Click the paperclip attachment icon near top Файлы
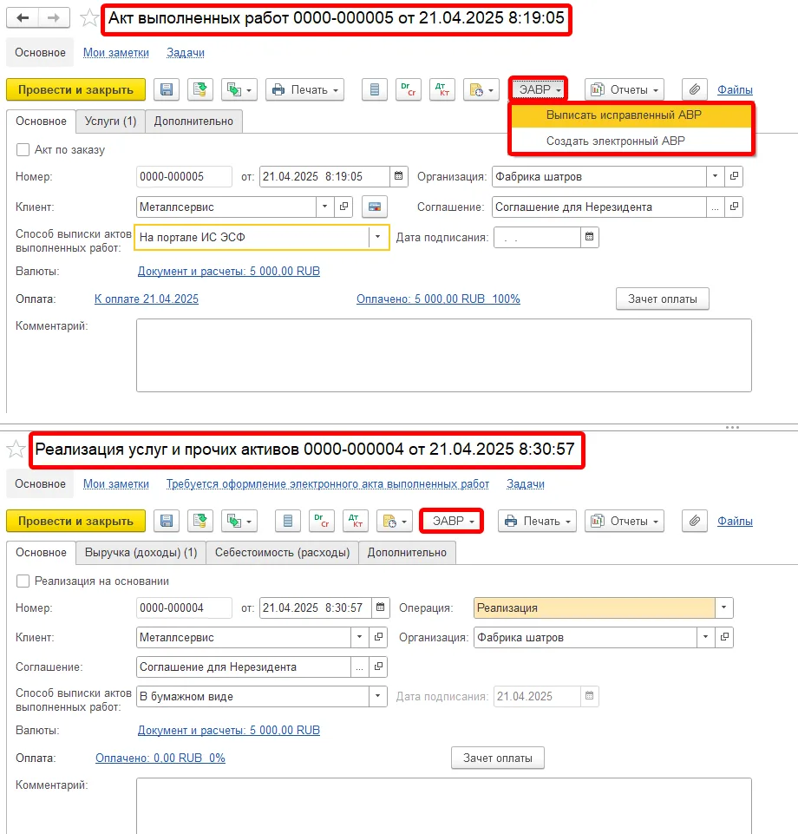Image resolution: width=798 pixels, height=834 pixels. coord(694,90)
